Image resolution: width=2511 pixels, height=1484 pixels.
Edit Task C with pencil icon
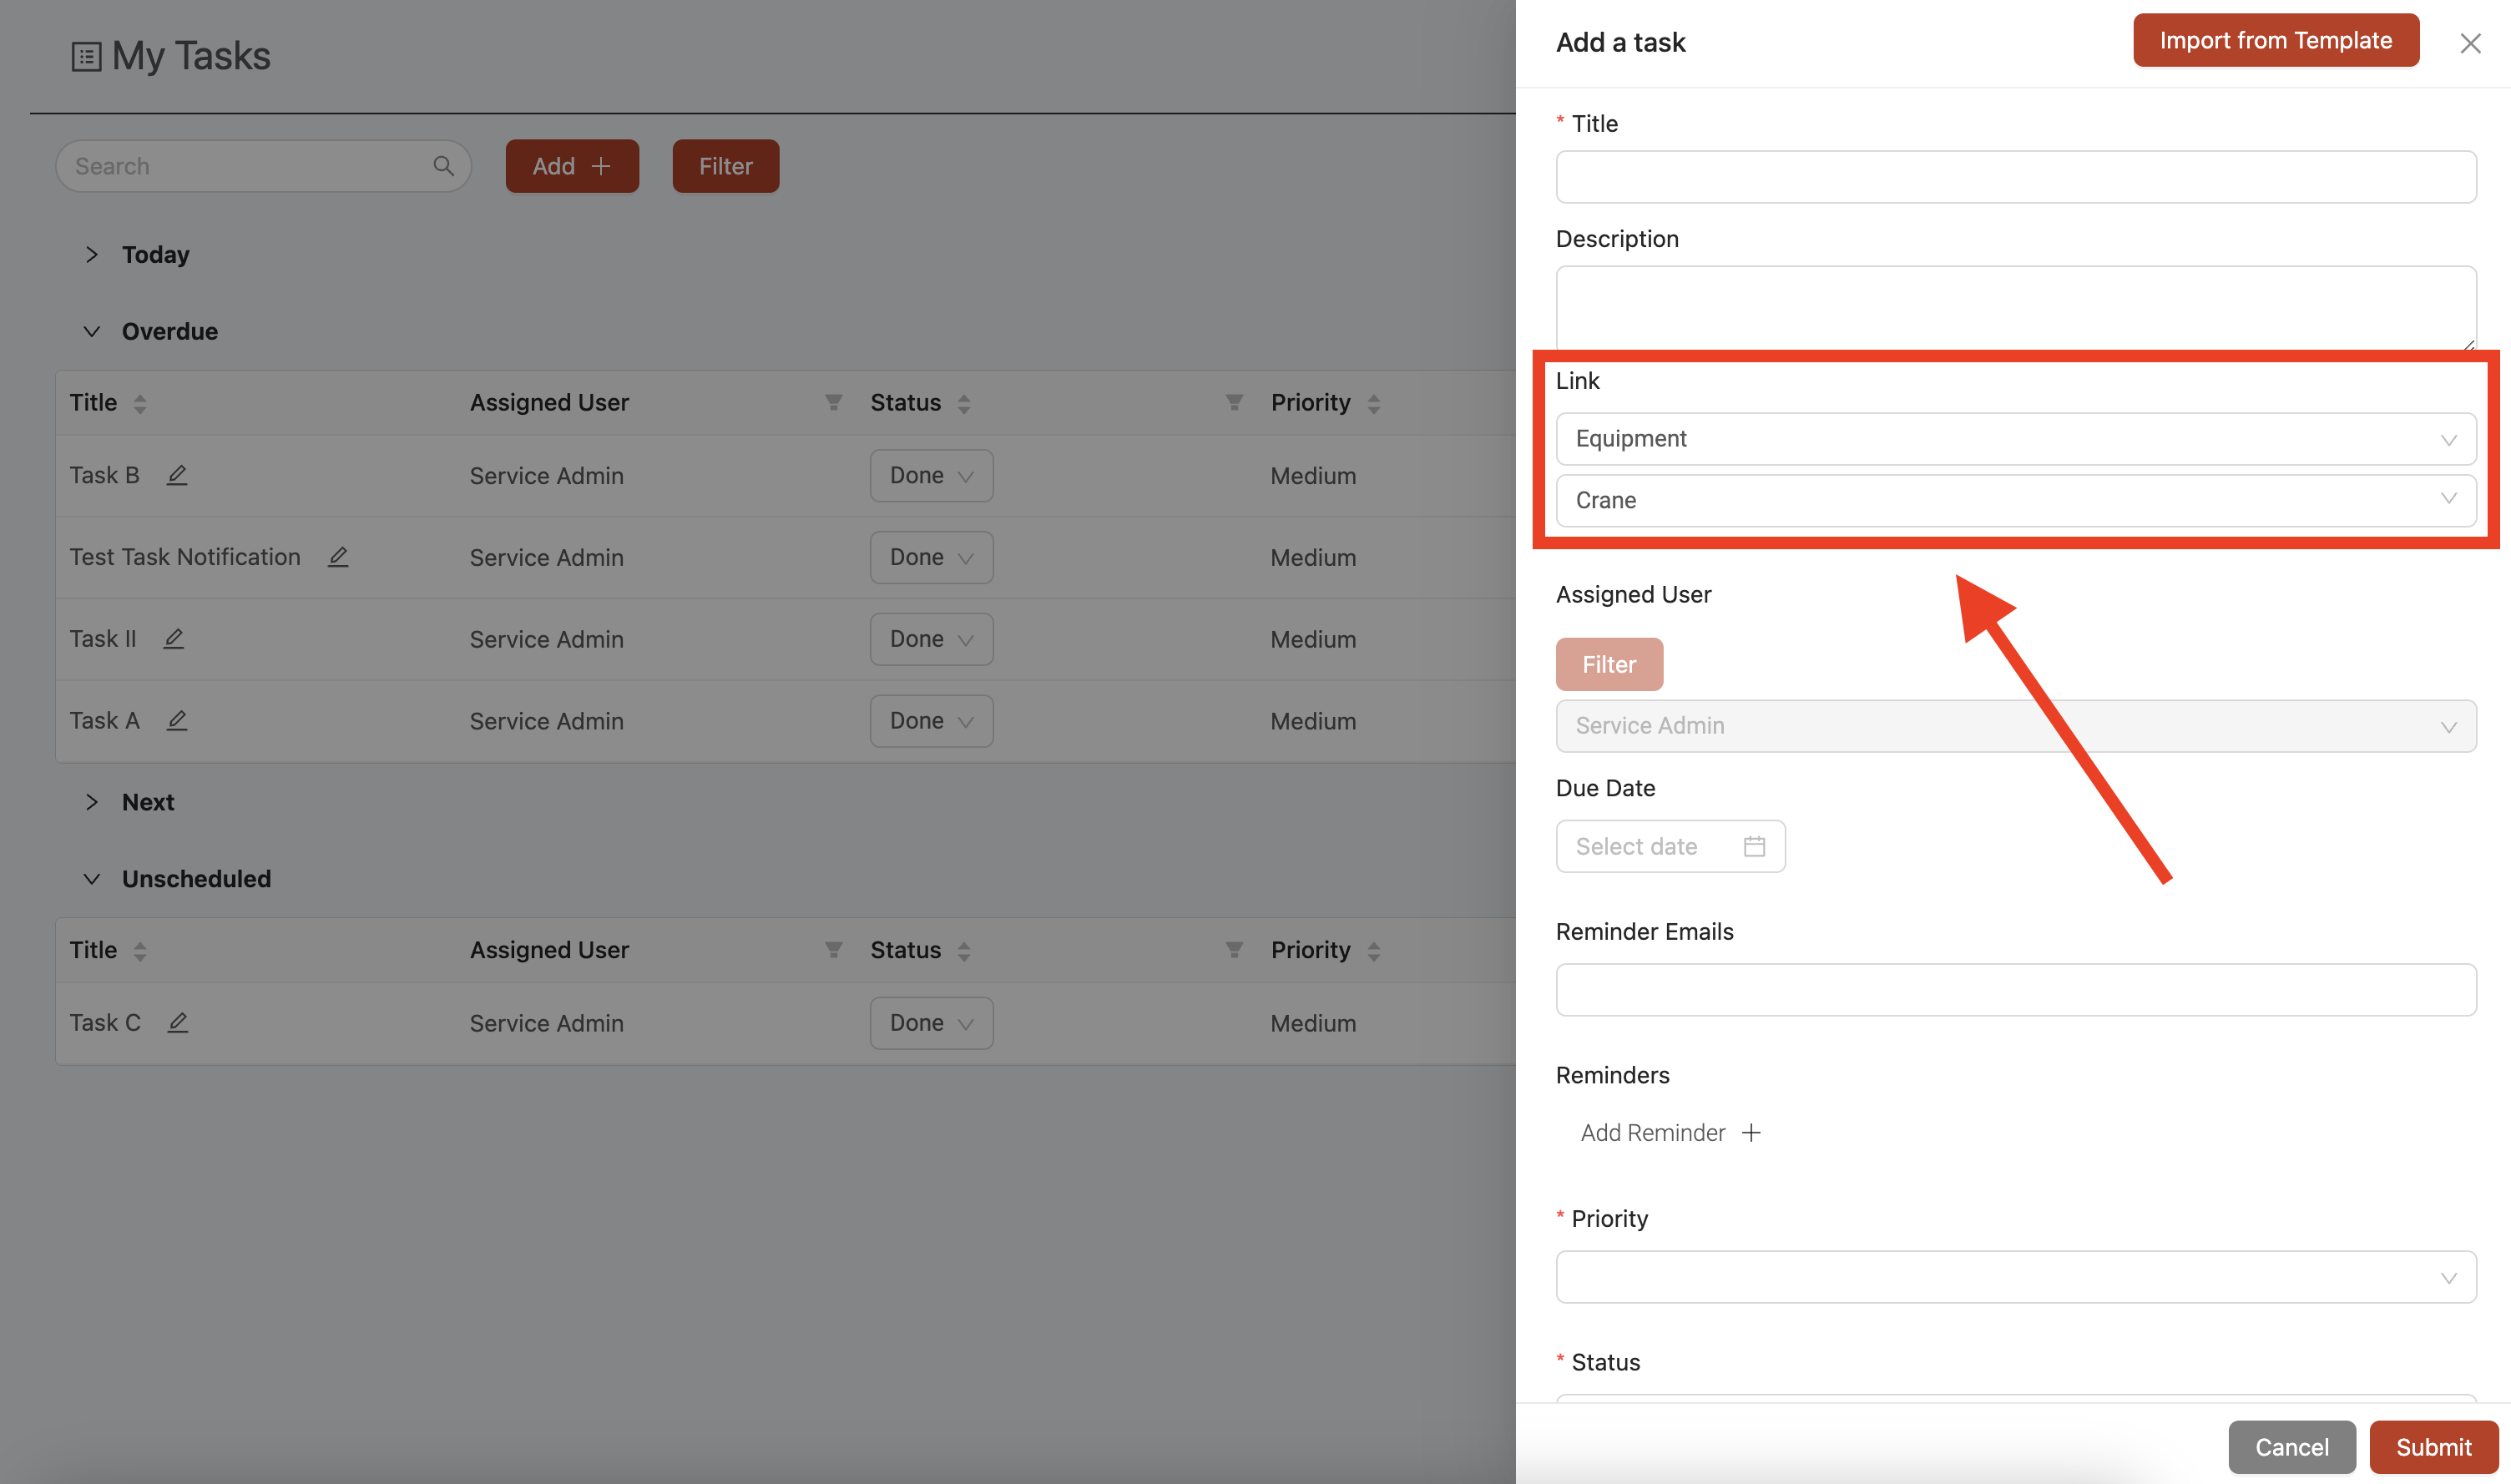178,1023
